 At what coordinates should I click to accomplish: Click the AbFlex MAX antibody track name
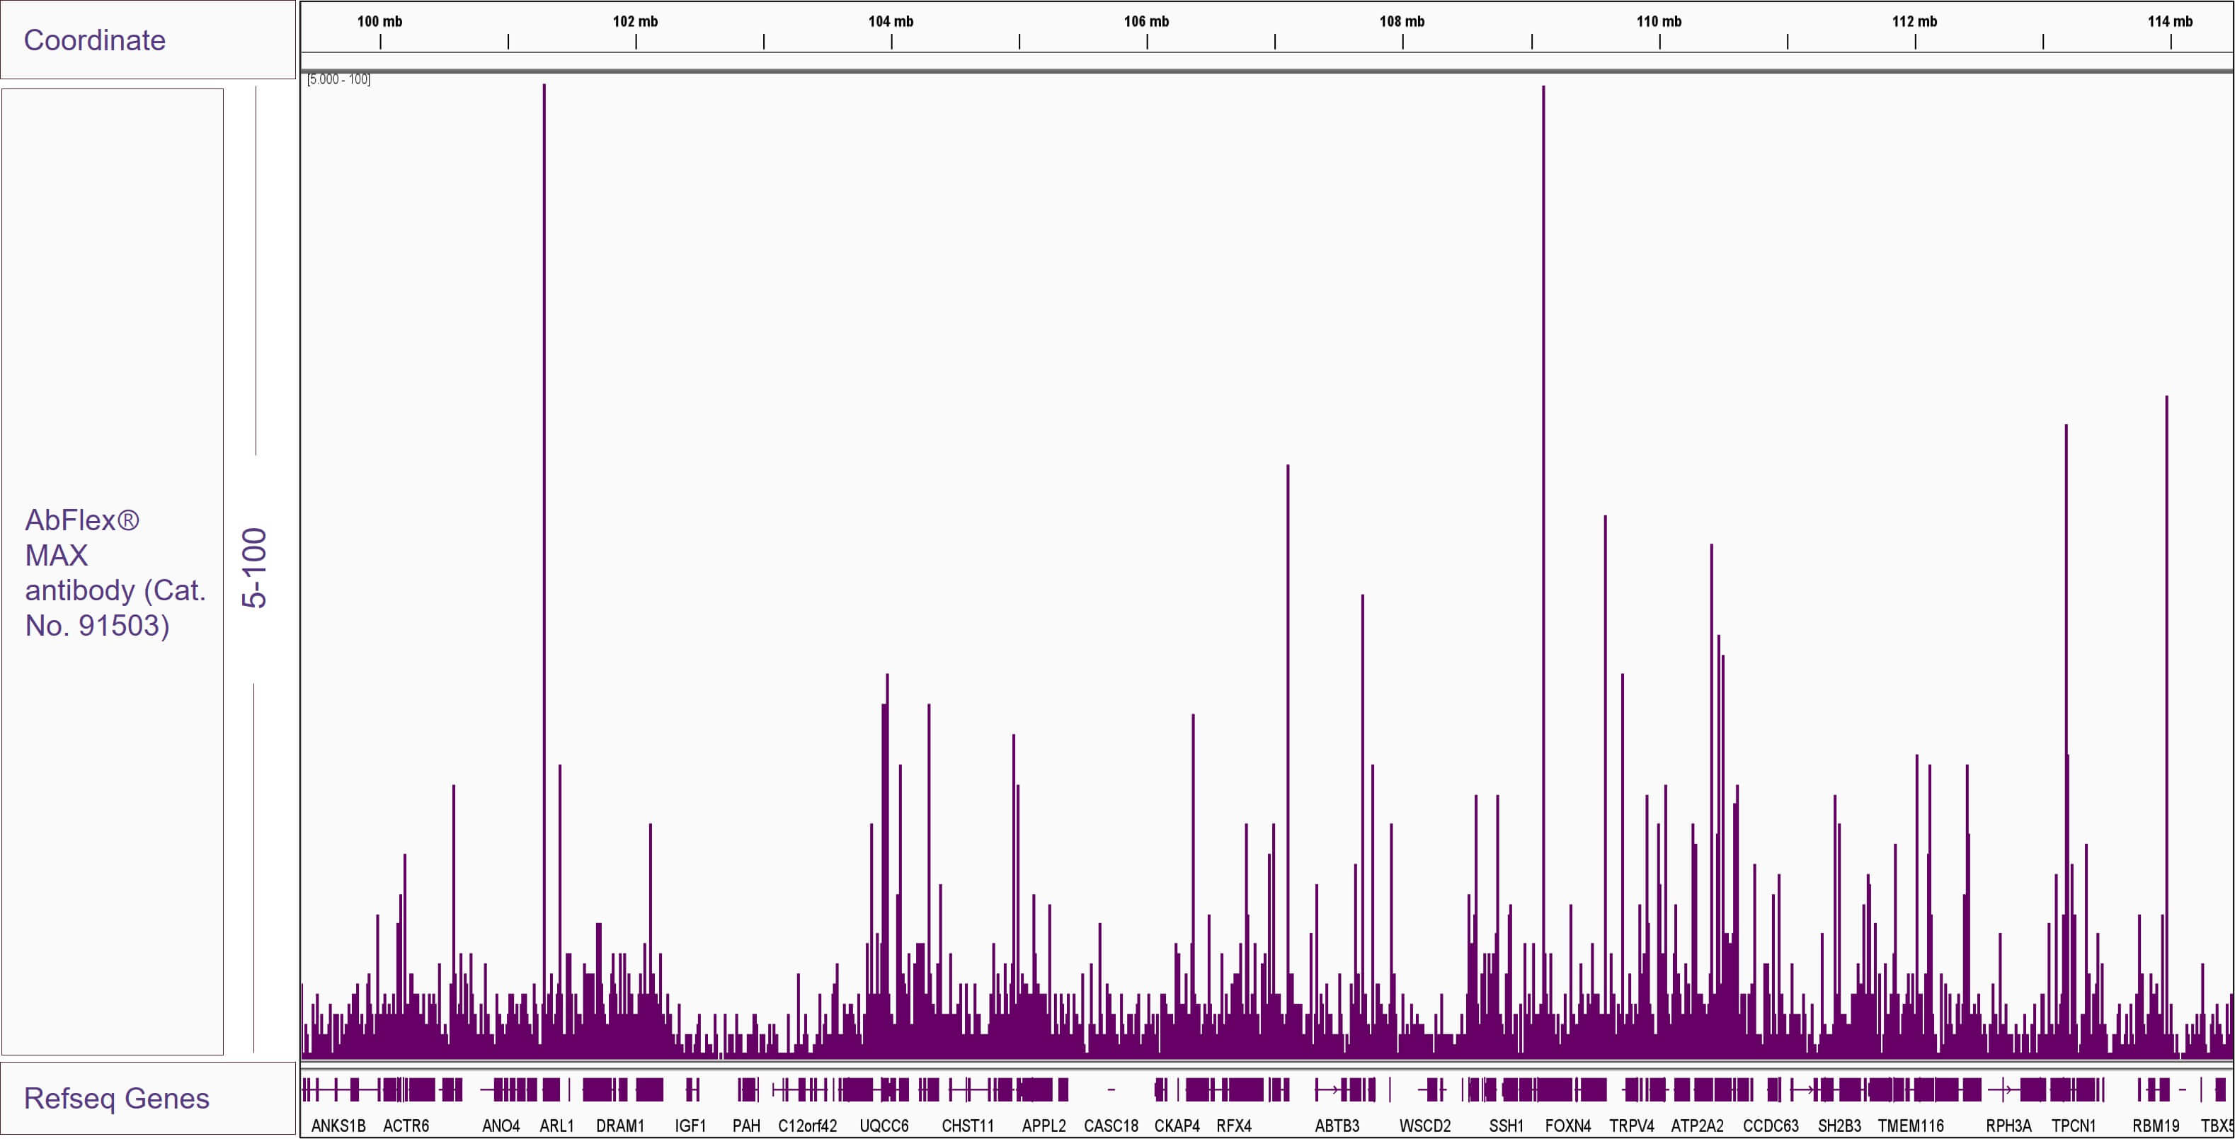115,573
